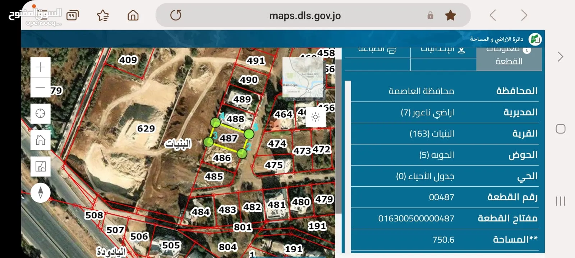The image size is (575, 258).
Task: Open the overview map thumbnail
Action: (303, 77)
